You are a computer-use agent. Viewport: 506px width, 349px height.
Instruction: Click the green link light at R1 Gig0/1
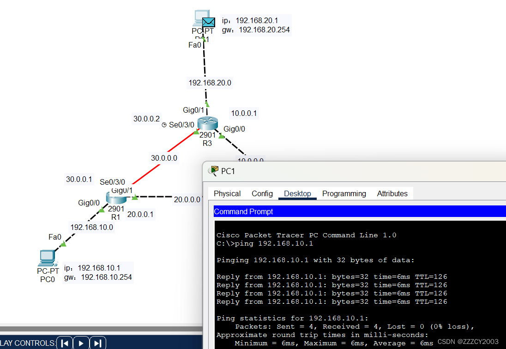[135, 198]
